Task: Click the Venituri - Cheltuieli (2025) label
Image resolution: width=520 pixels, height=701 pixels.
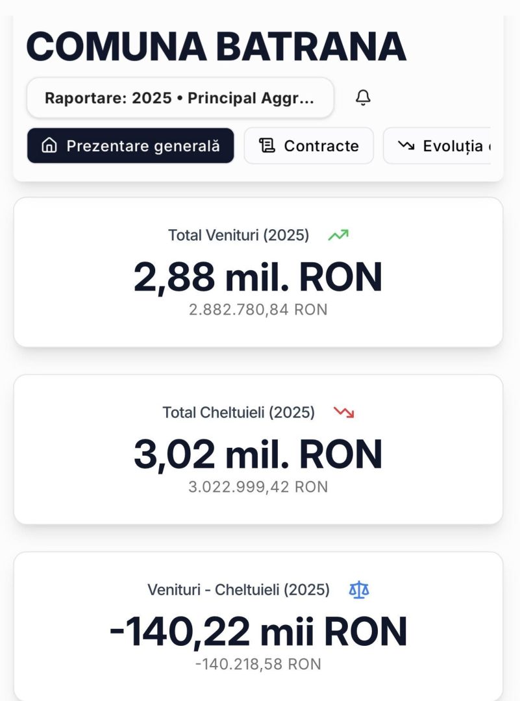Action: click(x=238, y=589)
